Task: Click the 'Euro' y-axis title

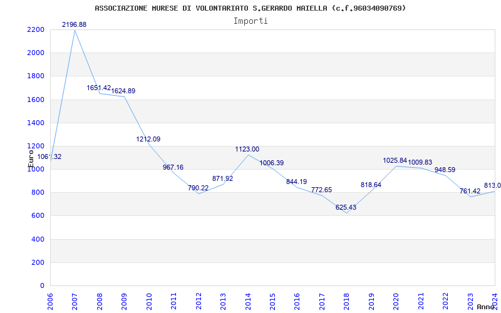Action: coord(31,158)
